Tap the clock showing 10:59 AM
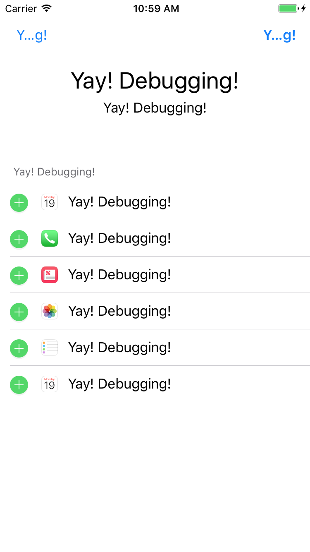 pyautogui.click(x=156, y=8)
